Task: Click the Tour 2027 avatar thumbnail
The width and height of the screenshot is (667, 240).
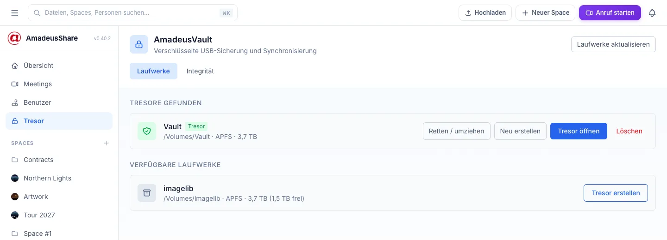Action: (x=15, y=215)
